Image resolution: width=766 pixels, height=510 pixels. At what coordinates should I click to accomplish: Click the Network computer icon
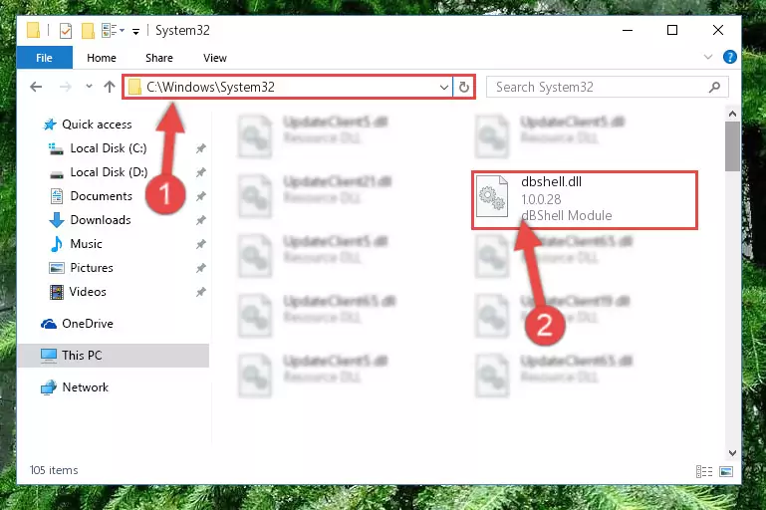coord(49,387)
